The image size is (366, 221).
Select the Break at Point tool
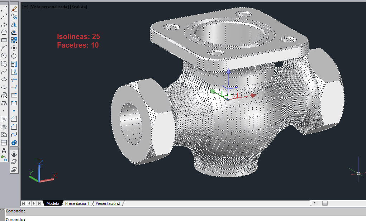pyautogui.click(x=14, y=95)
